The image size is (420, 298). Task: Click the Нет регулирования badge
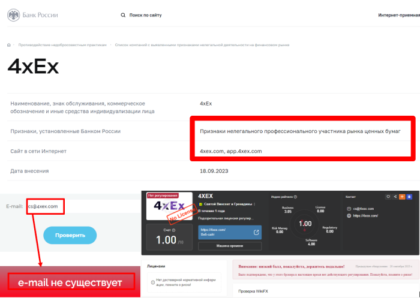(163, 195)
